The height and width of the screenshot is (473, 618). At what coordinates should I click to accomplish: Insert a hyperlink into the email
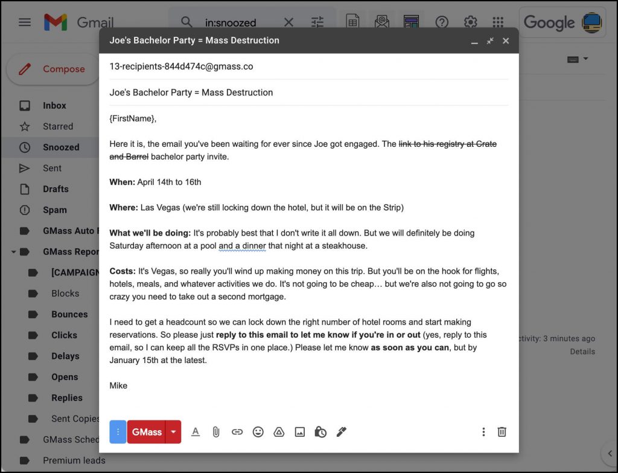(237, 432)
